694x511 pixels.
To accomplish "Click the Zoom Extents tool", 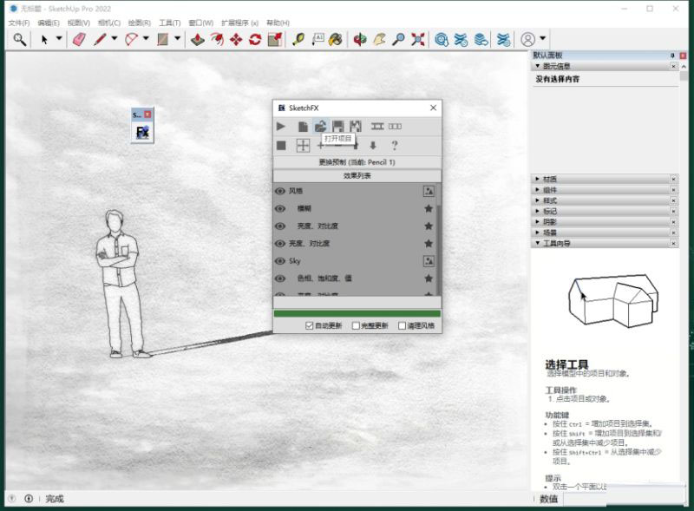I will click(418, 39).
